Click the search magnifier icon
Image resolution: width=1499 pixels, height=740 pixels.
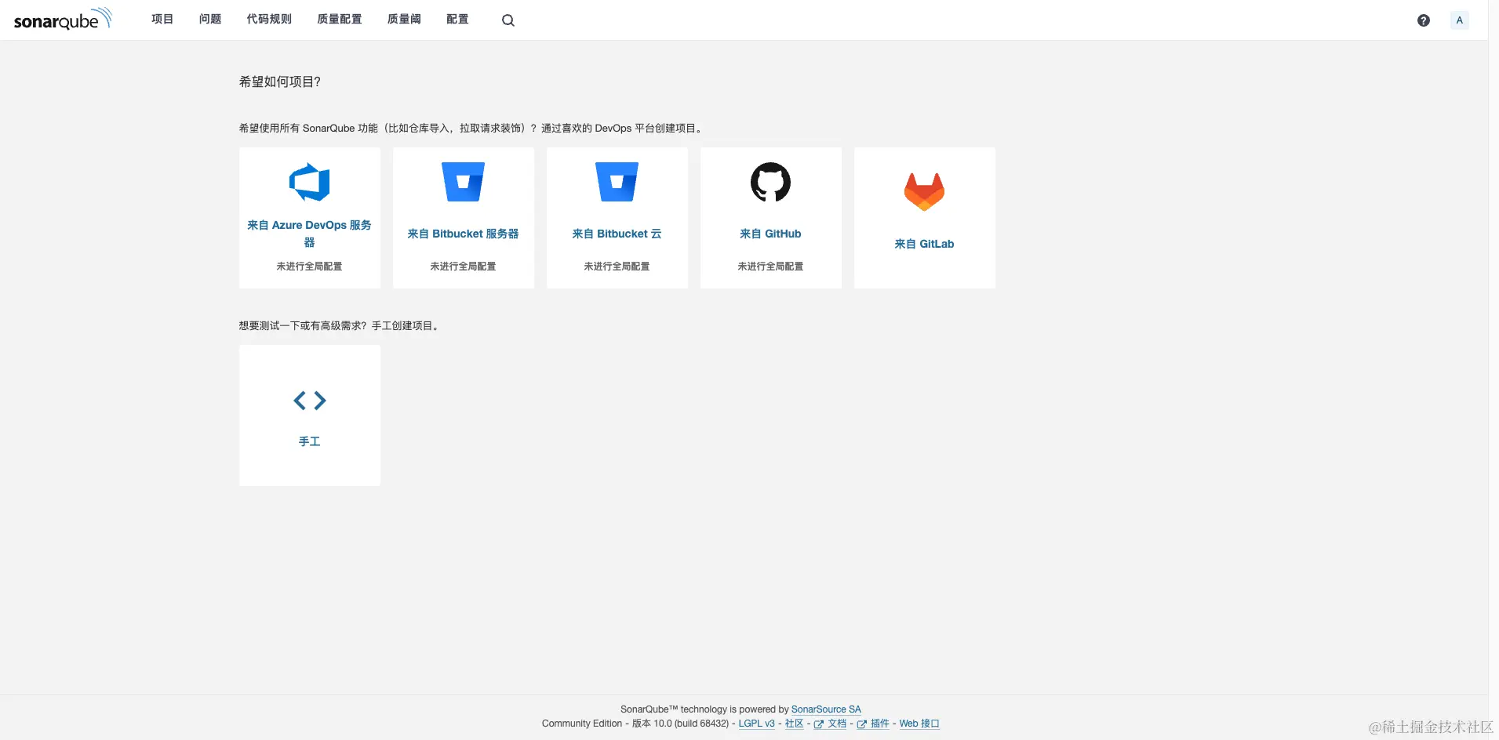tap(508, 20)
